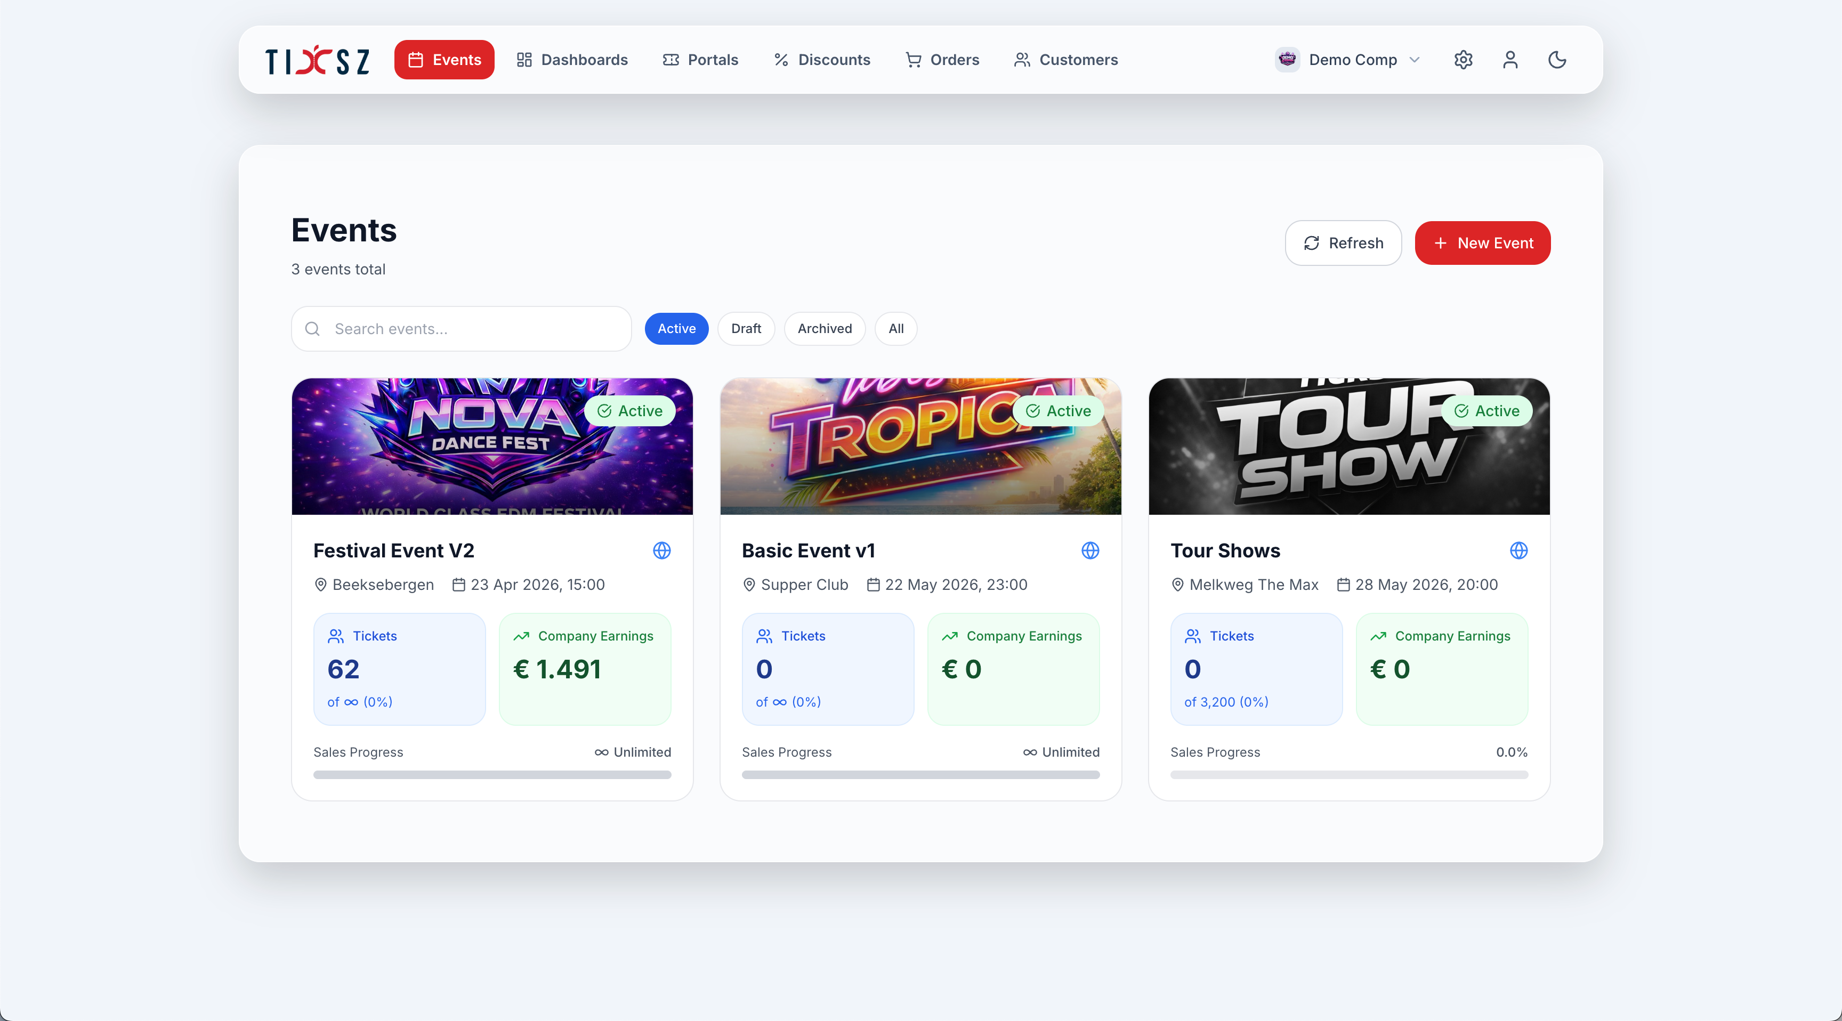
Task: Click the TIXSZ logo in the header
Action: pos(317,59)
